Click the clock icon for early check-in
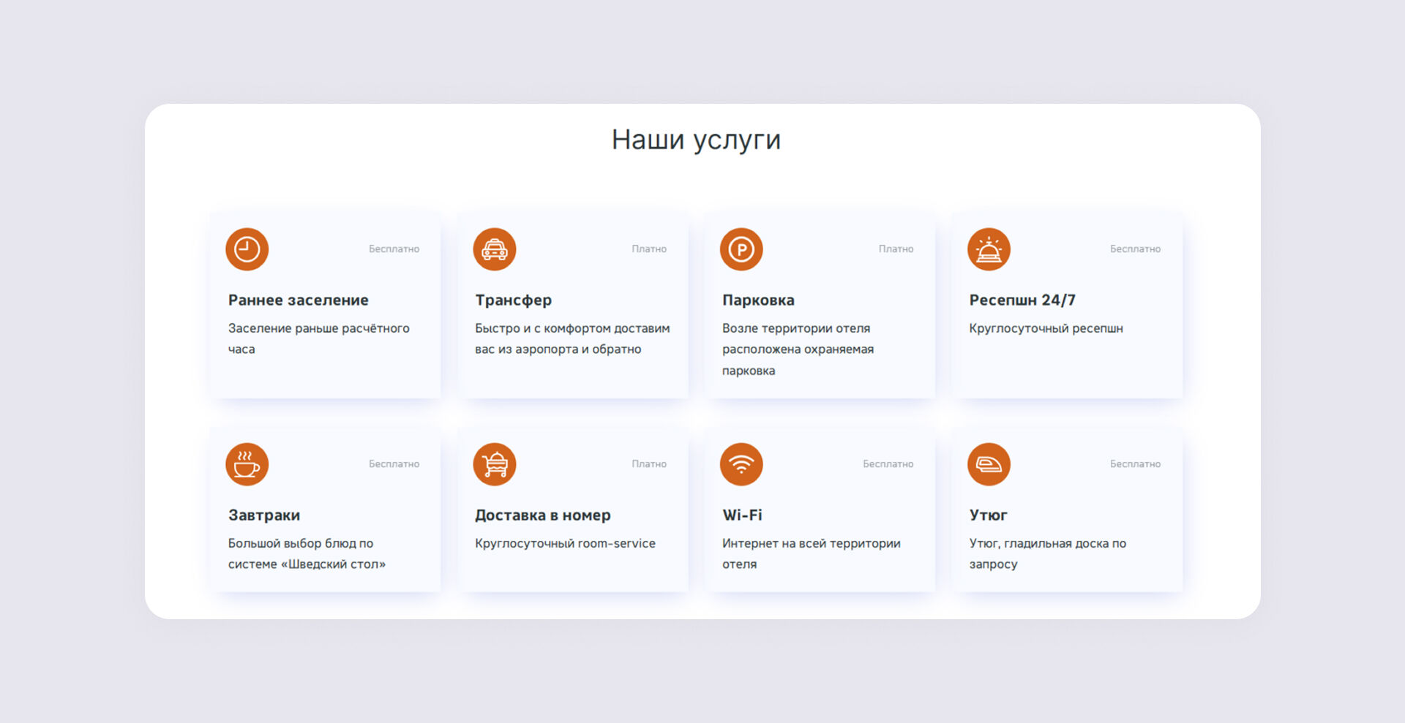This screenshot has width=1405, height=723. (247, 249)
